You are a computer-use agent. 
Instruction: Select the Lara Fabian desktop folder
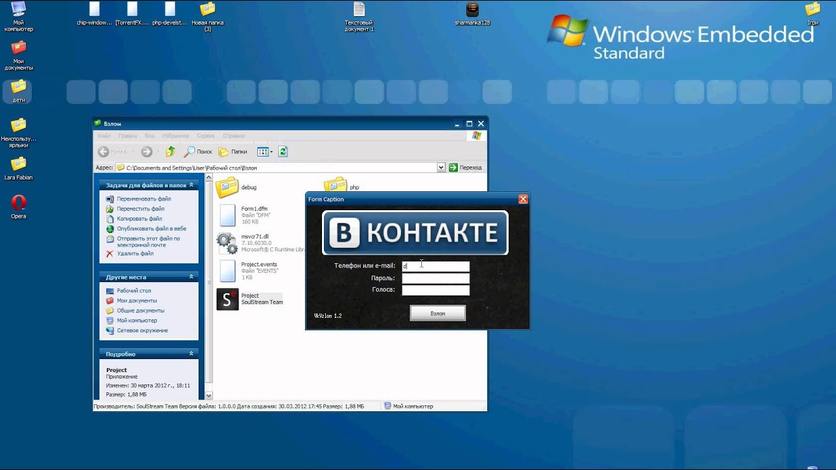coord(19,168)
